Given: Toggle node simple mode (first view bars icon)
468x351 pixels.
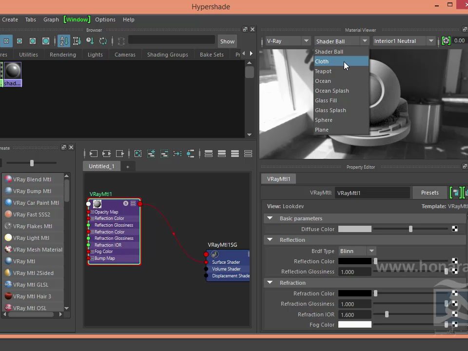Looking at the screenshot, I should coord(209,154).
